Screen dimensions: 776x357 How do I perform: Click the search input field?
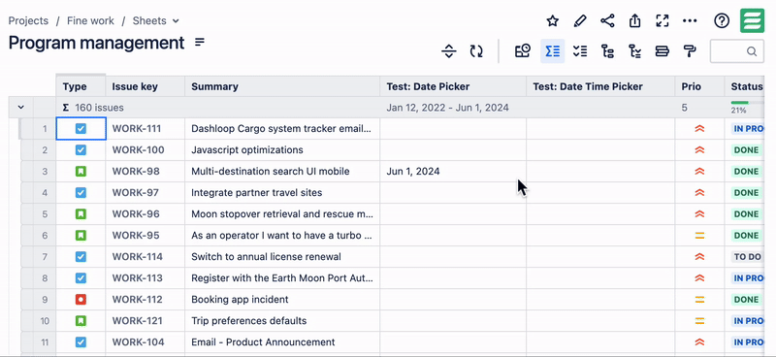point(736,51)
